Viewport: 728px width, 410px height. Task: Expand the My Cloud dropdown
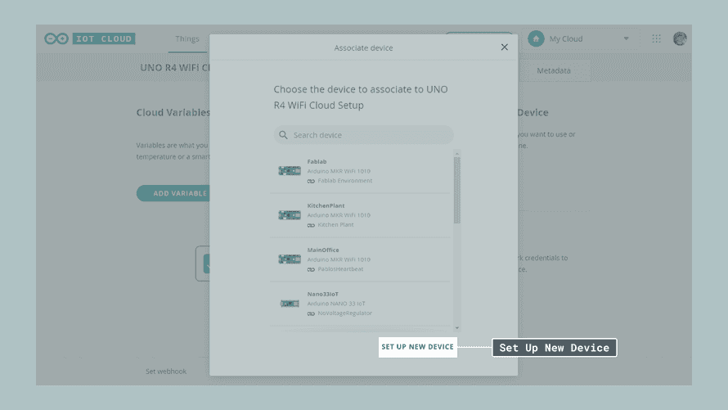coord(627,38)
